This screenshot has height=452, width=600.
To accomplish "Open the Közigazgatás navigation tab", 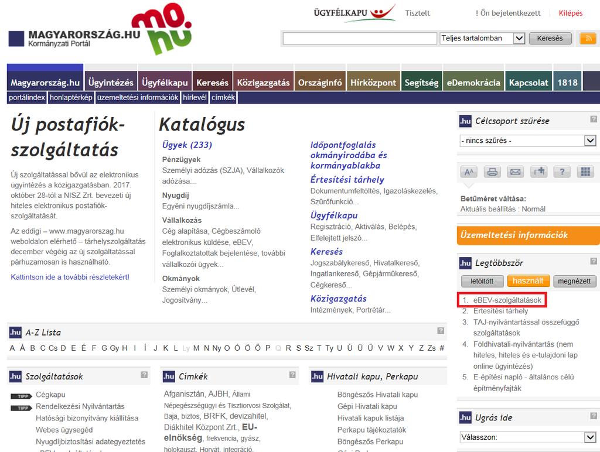I will point(263,82).
